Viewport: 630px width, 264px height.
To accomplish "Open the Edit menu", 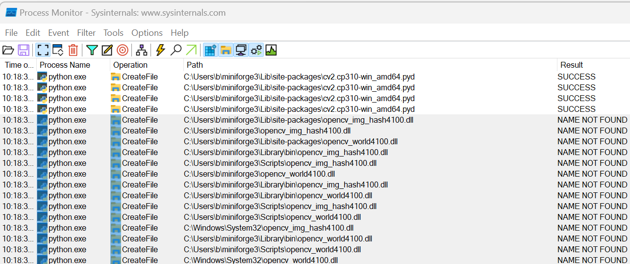I will pos(33,33).
